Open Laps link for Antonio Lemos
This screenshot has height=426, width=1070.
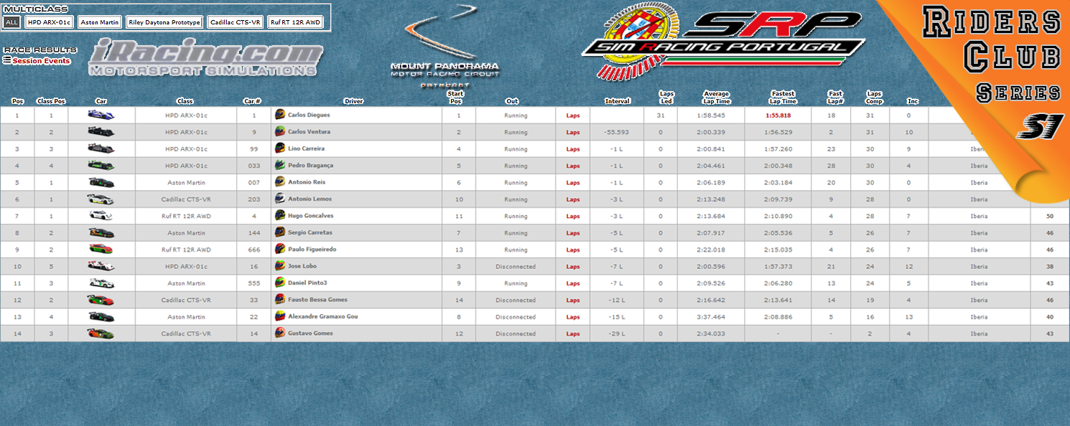coord(572,199)
